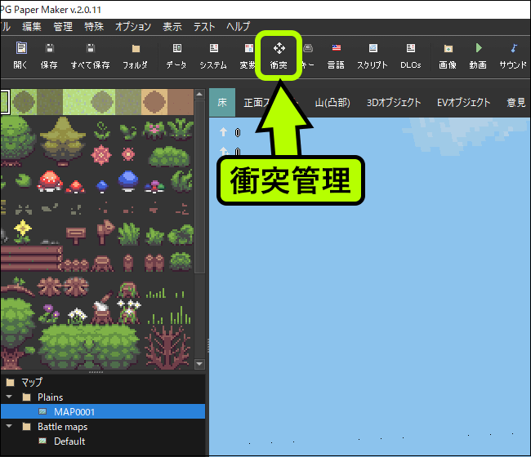
Task: Open the ヘルプ menu
Action: (238, 27)
